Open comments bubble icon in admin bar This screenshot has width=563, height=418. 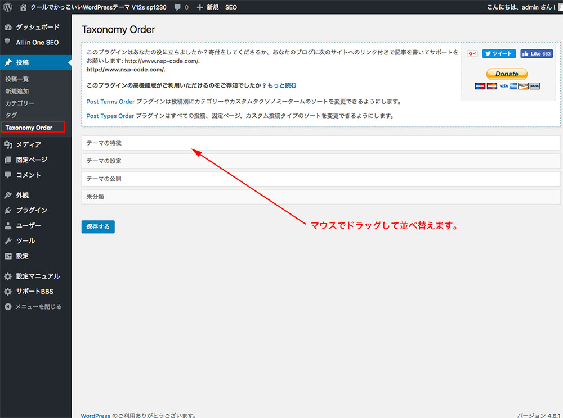pyautogui.click(x=177, y=7)
